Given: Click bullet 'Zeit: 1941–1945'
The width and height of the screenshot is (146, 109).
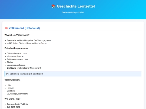Looking at the screenshot, I should tap(14, 107).
